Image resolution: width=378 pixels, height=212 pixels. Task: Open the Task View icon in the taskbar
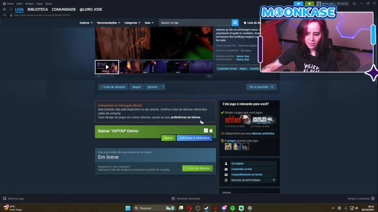181,208
